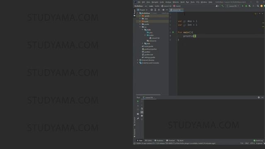Screen dimensions: 265x149
Task: Click the Run green arrow in top toolbar
Action: point(243,6)
